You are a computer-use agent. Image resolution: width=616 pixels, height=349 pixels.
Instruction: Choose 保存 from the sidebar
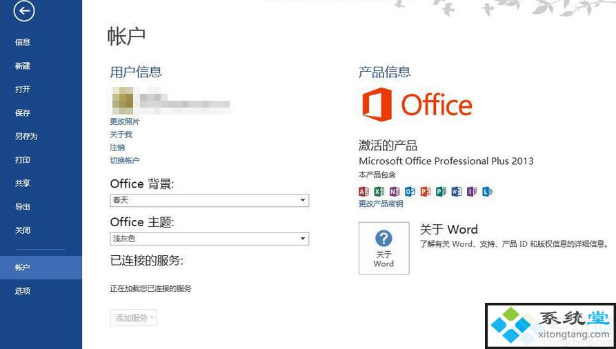point(22,113)
